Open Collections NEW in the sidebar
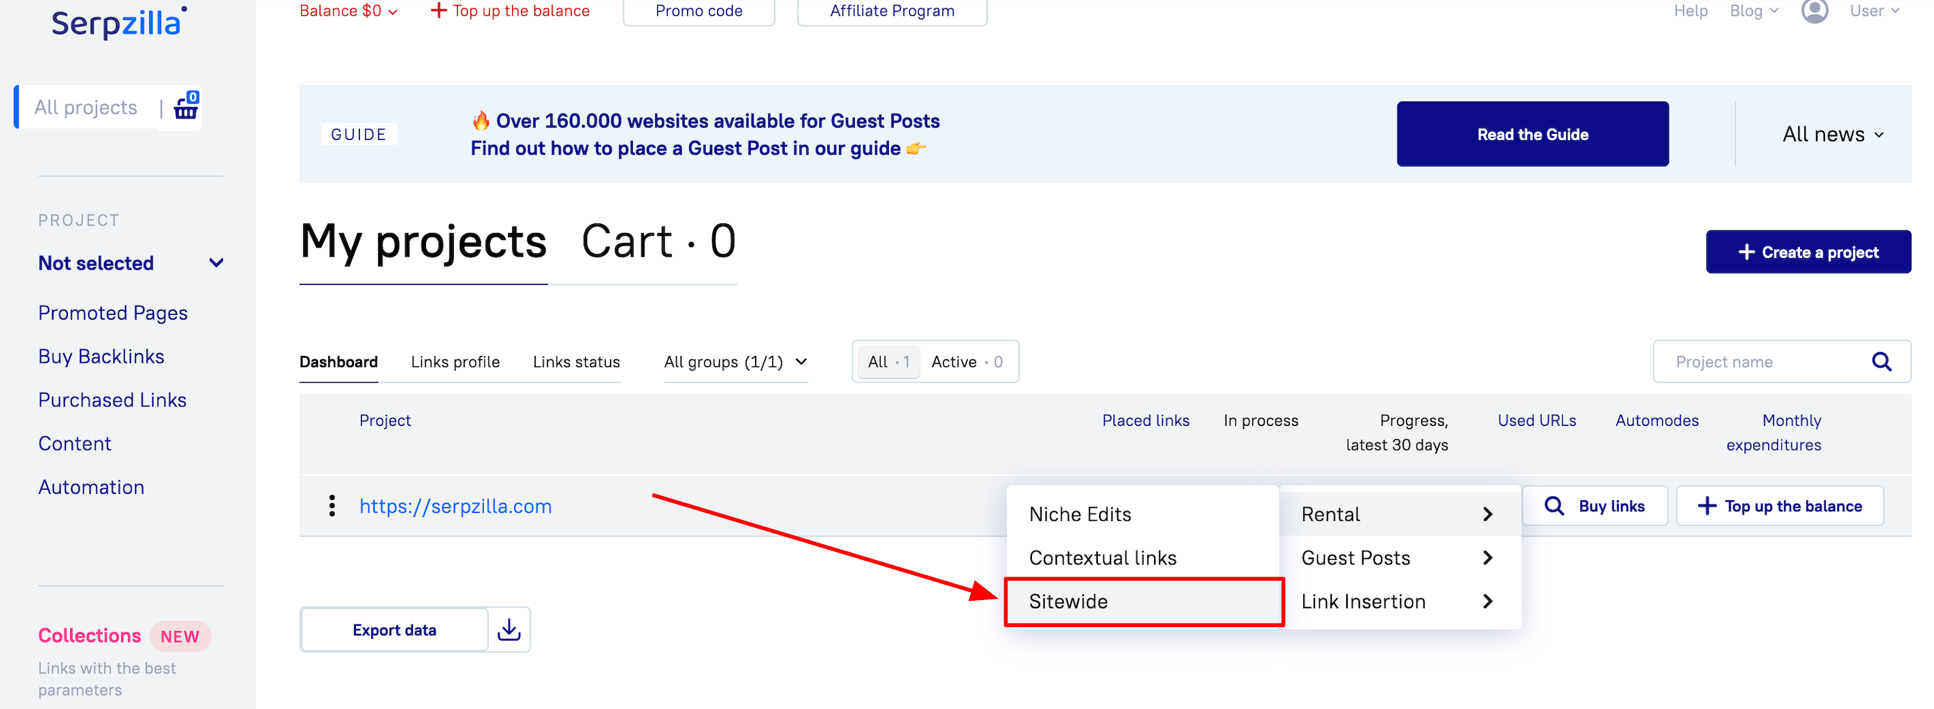This screenshot has height=709, width=1934. [x=124, y=635]
